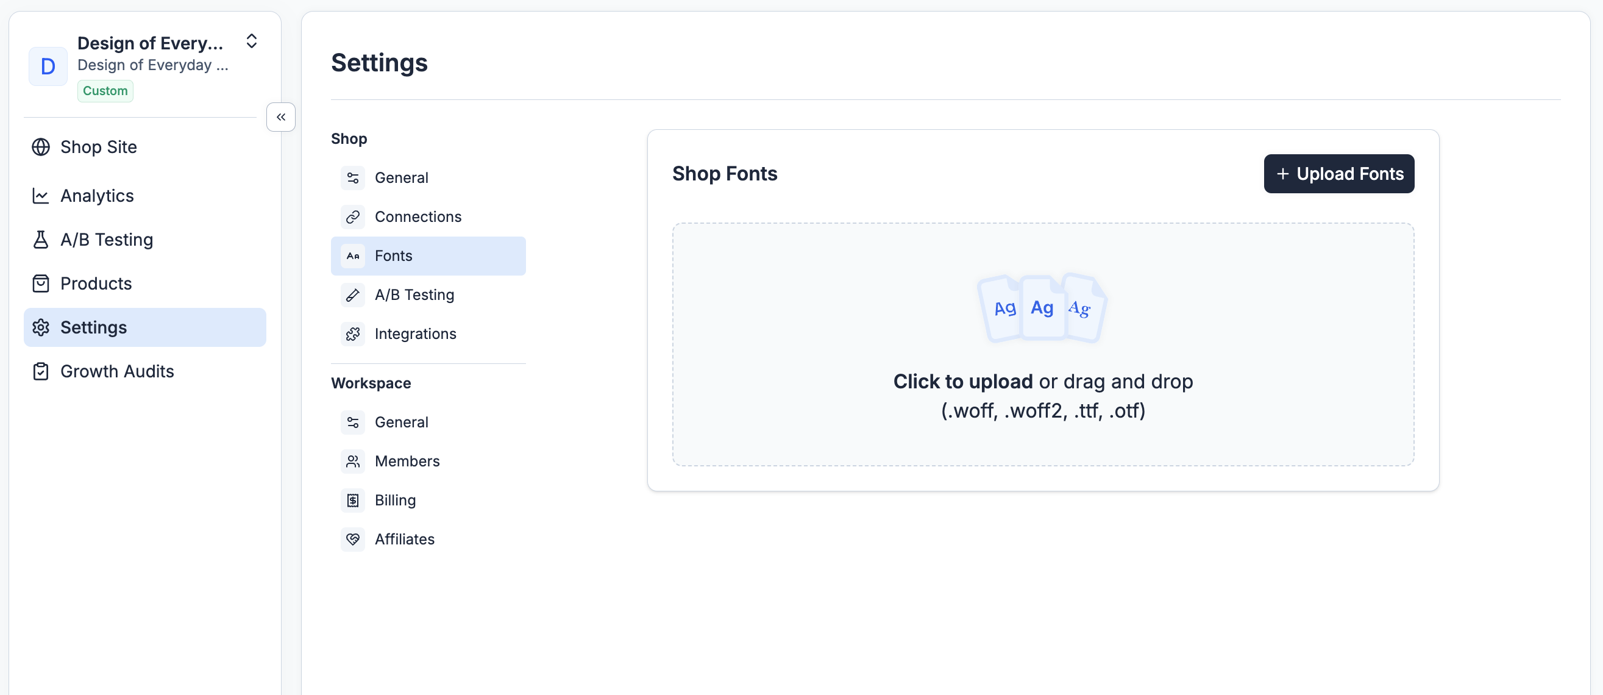Open General under Workspace settings
Viewport: 1603px width, 695px height.
coord(401,422)
